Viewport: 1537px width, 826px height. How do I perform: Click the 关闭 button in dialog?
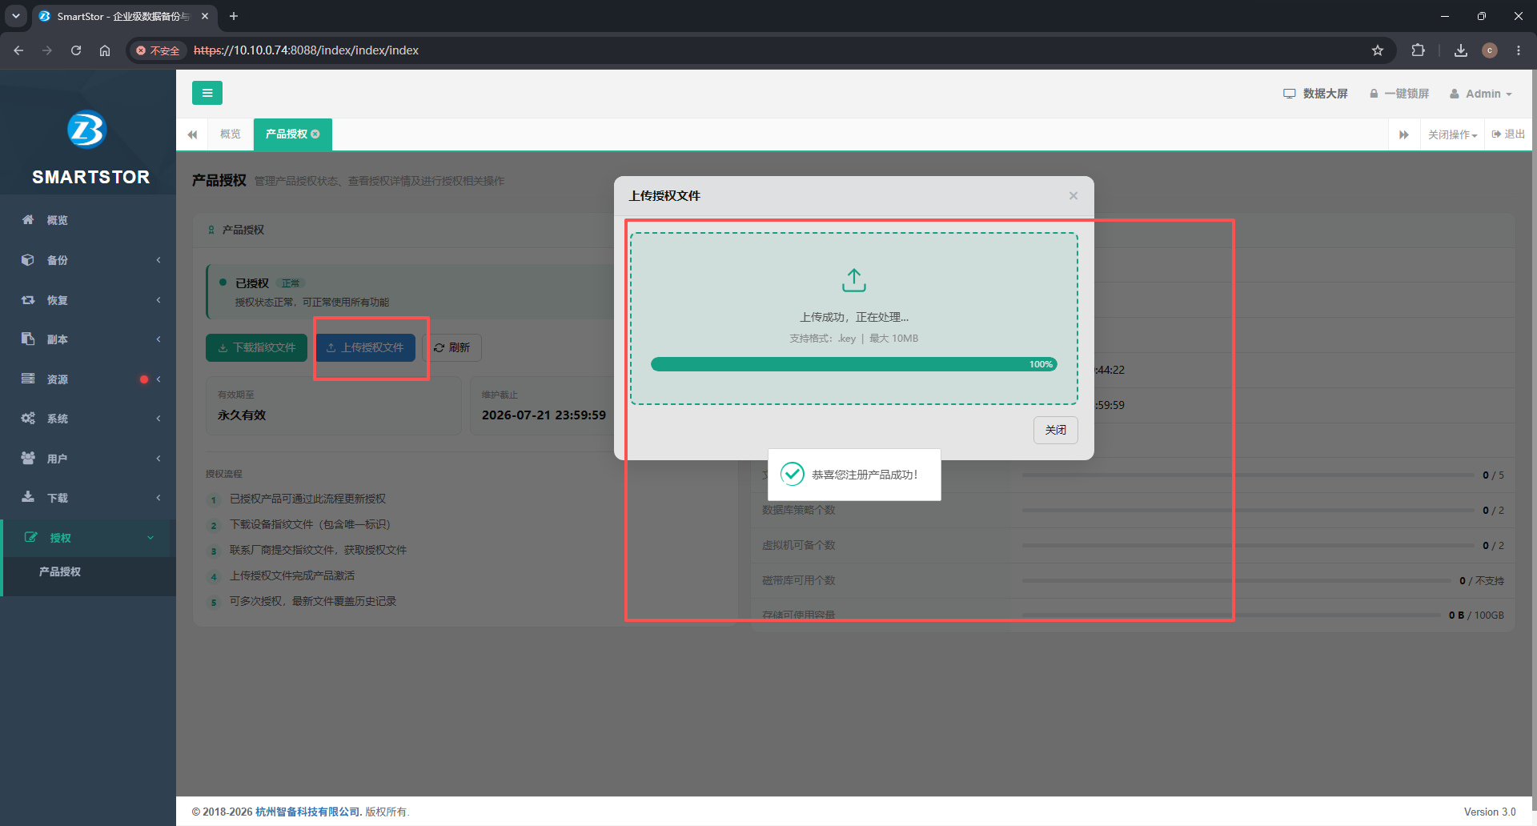point(1056,430)
